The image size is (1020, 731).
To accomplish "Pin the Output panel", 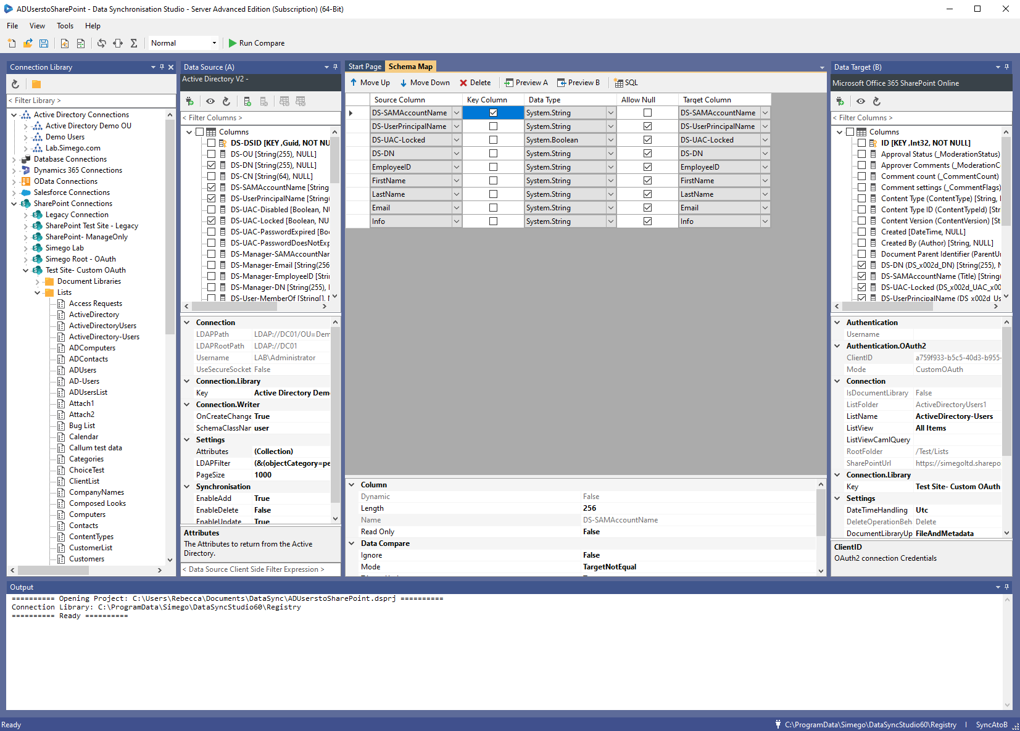I will 1007,587.
